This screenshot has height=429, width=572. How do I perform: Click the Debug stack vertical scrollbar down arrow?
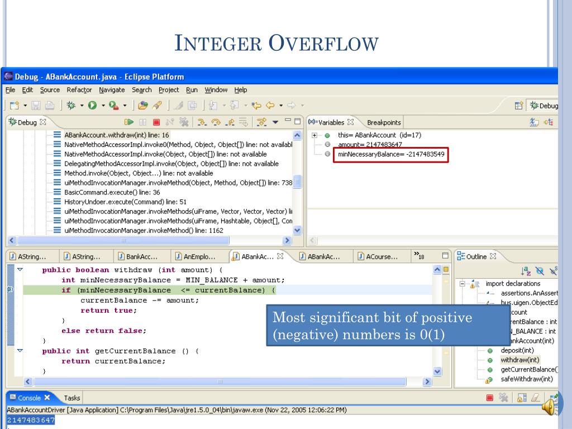pyautogui.click(x=297, y=230)
